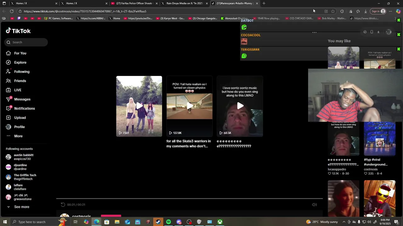Open the Skate3 warriors caption text

pos(189,143)
